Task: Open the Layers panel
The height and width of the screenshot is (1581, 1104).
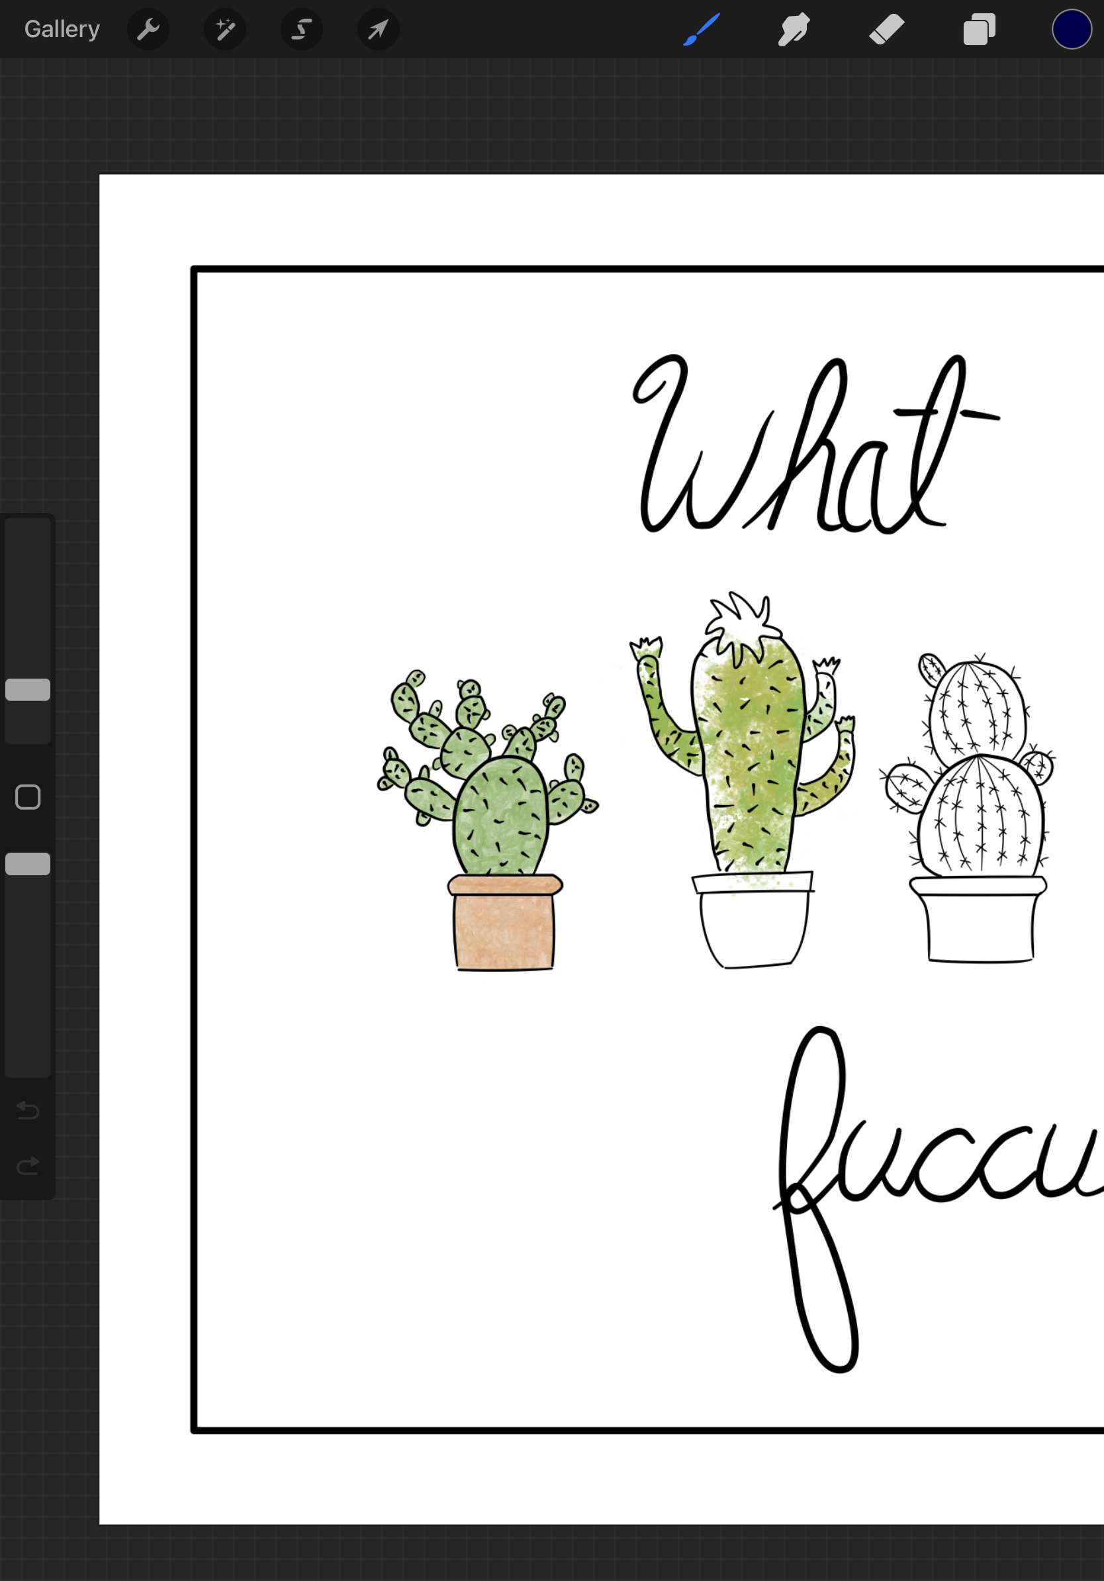Action: 979,30
